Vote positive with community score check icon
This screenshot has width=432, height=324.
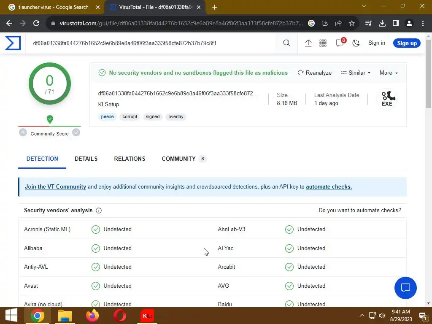[x=76, y=132]
